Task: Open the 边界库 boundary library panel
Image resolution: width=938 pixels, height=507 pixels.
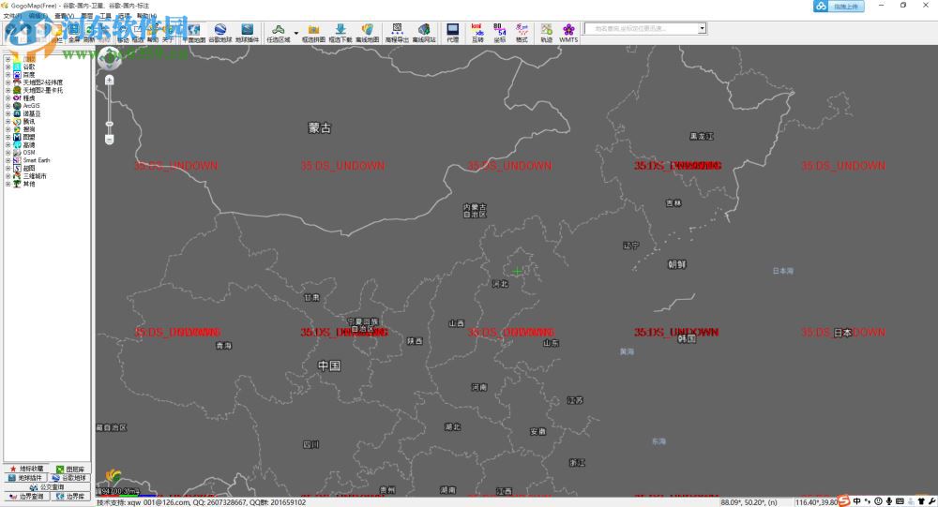Action: [69, 497]
